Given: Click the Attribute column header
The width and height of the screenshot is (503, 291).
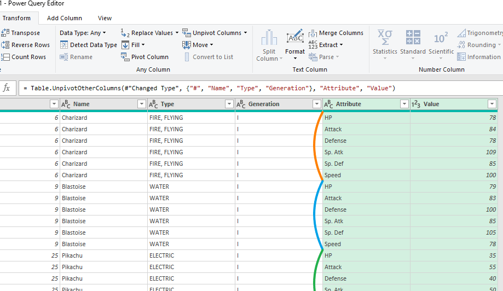Looking at the screenshot, I should [x=366, y=104].
